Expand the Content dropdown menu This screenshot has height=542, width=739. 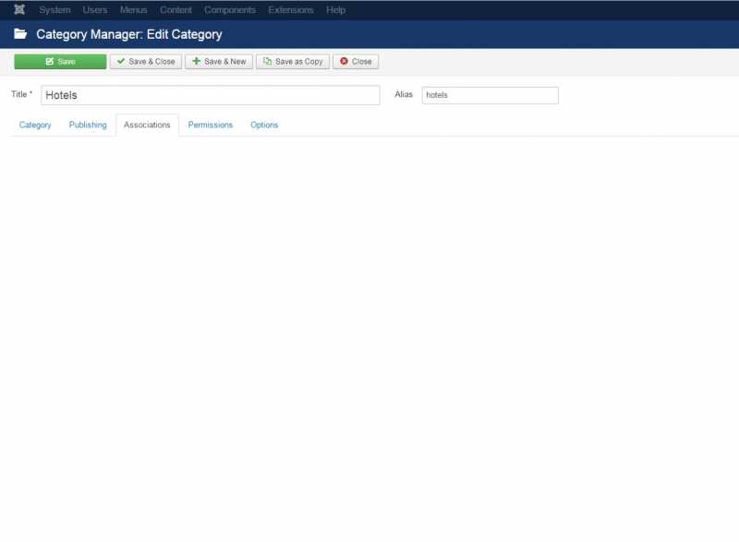tap(176, 10)
